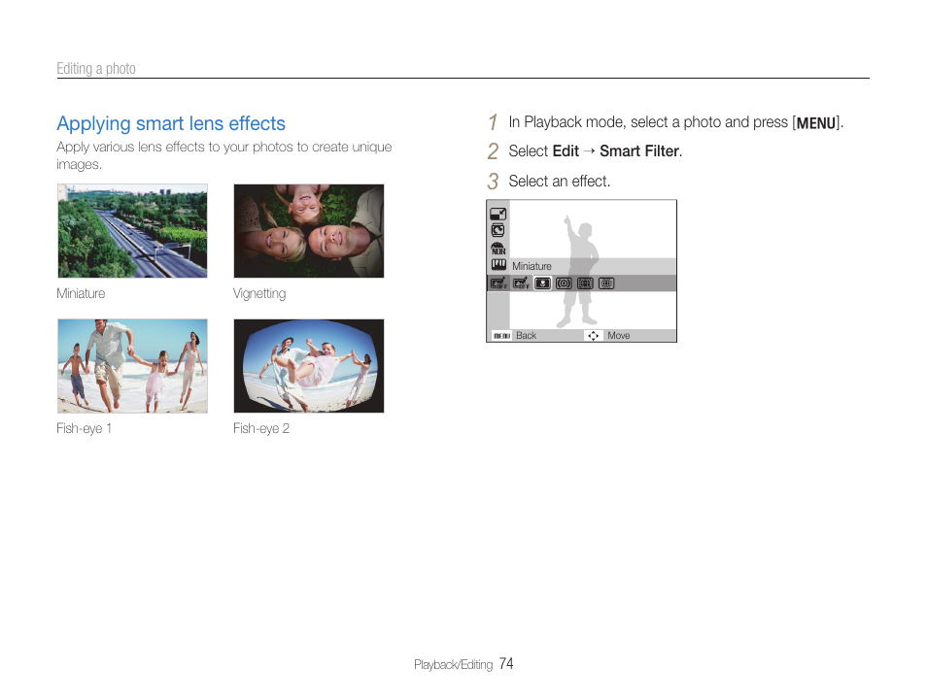Click the Playback/Editing footer label

pos(454,665)
